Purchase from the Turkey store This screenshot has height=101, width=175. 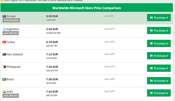(x=159, y=44)
